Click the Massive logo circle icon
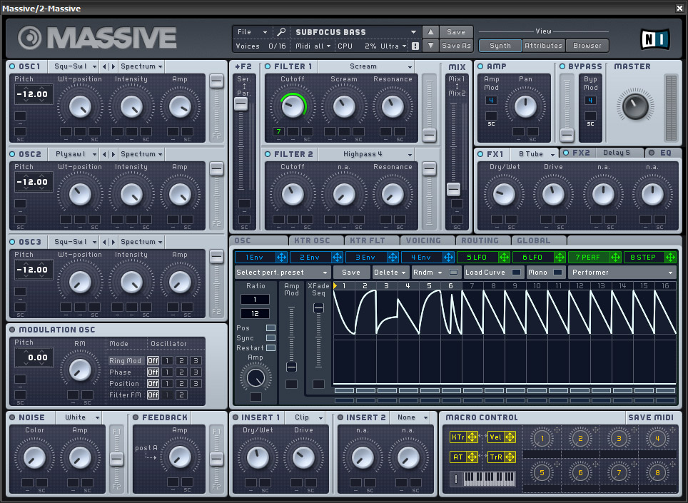This screenshot has height=503, width=688. [x=29, y=38]
